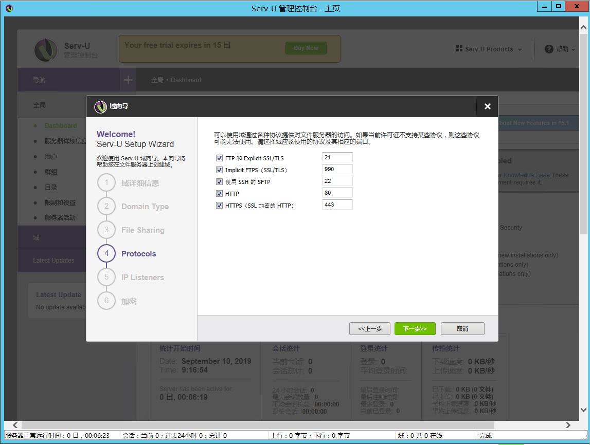Viewport: 590px width, 445px height.
Task: Open the IP Listeners wizard step label
Action: pos(142,277)
